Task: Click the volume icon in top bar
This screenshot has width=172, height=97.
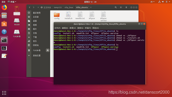Action: (163, 2)
